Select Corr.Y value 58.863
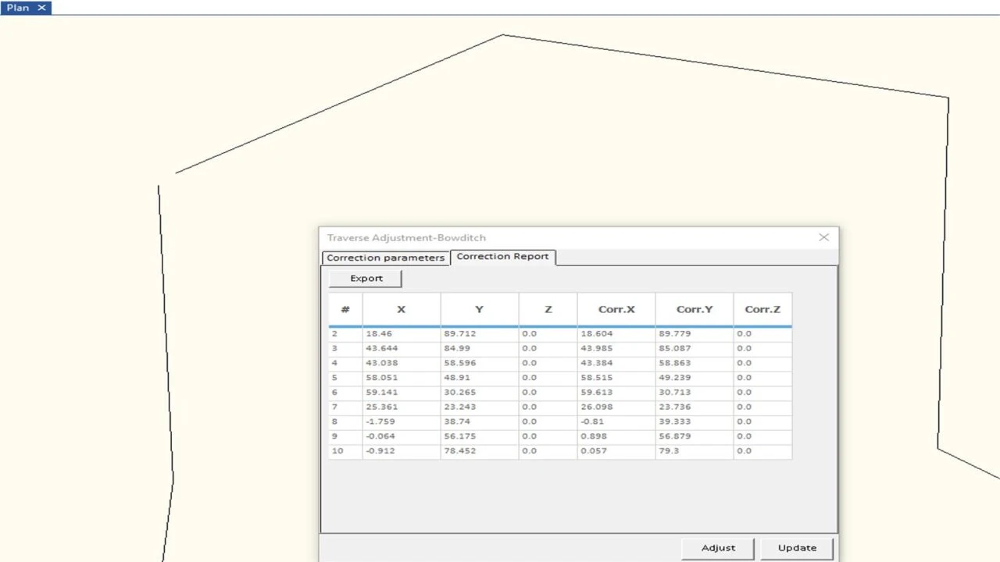This screenshot has height=562, width=1000. 695,363
